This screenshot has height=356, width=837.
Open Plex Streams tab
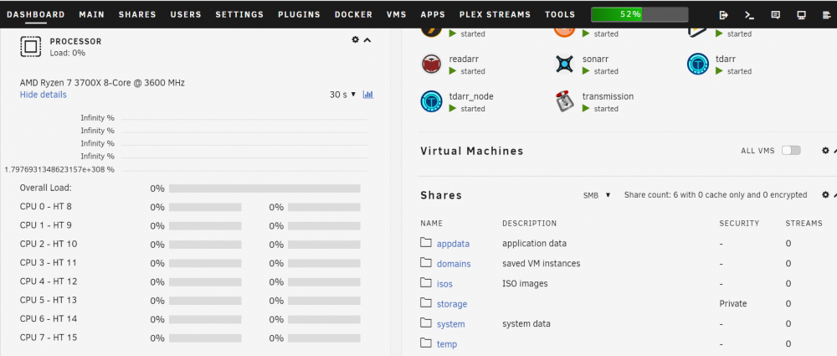tap(495, 14)
